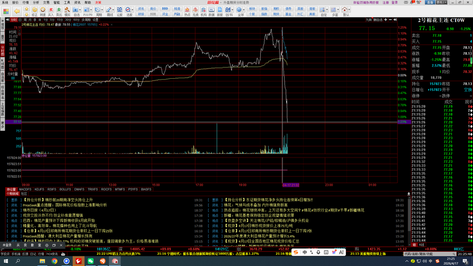
Task: Open news 棉市日报（4月17日）
Action: 39,210
